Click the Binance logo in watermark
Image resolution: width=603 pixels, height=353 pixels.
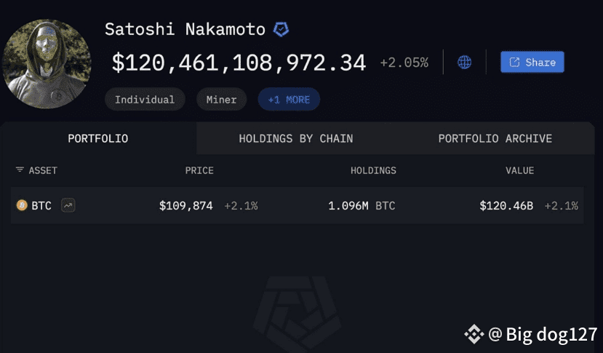point(474,334)
